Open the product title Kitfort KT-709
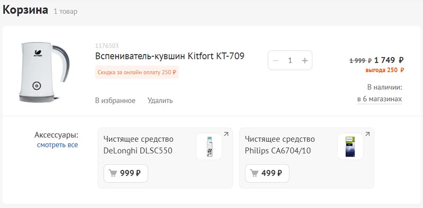The image size is (423, 208). click(x=170, y=56)
